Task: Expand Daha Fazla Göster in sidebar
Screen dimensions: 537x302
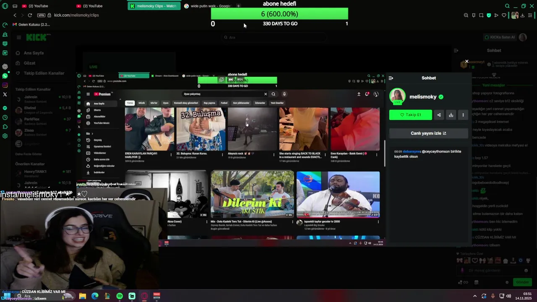Action: tap(29, 154)
